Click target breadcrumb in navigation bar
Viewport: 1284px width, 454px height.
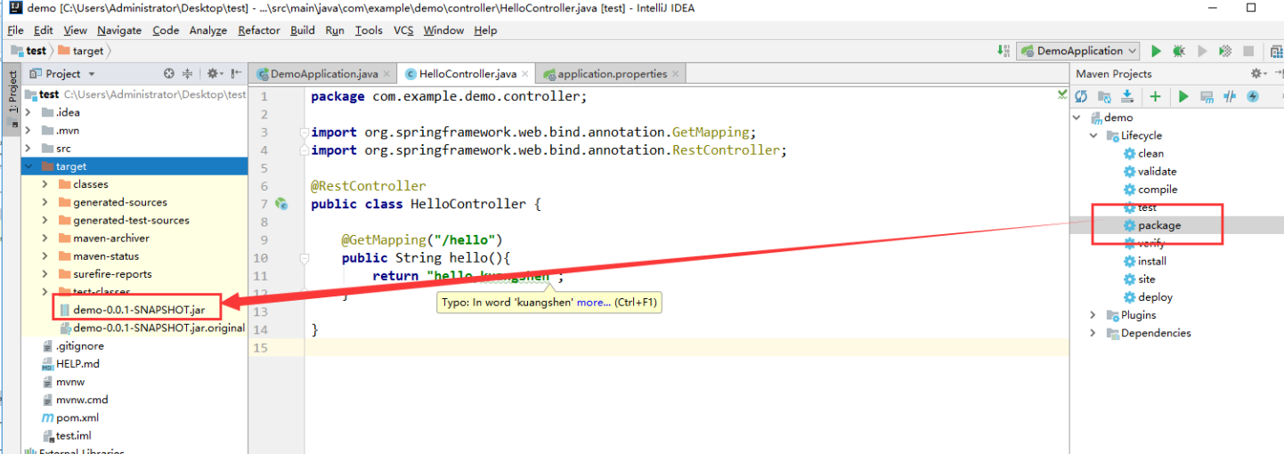[x=81, y=52]
